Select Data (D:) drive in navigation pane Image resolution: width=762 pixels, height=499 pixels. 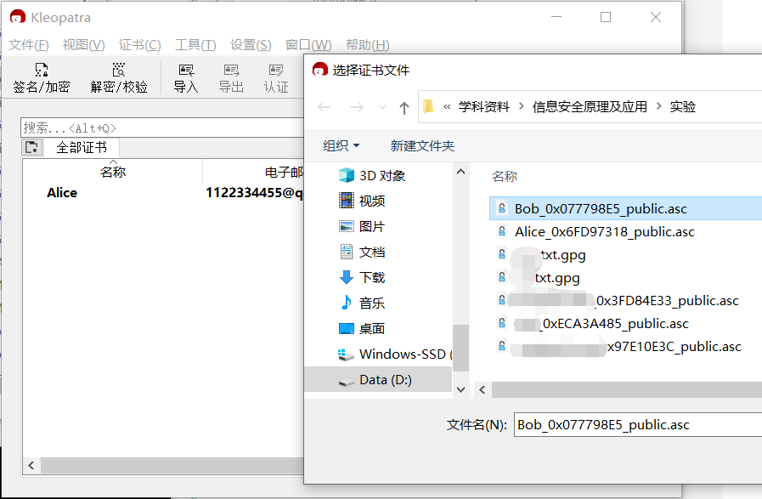378,379
